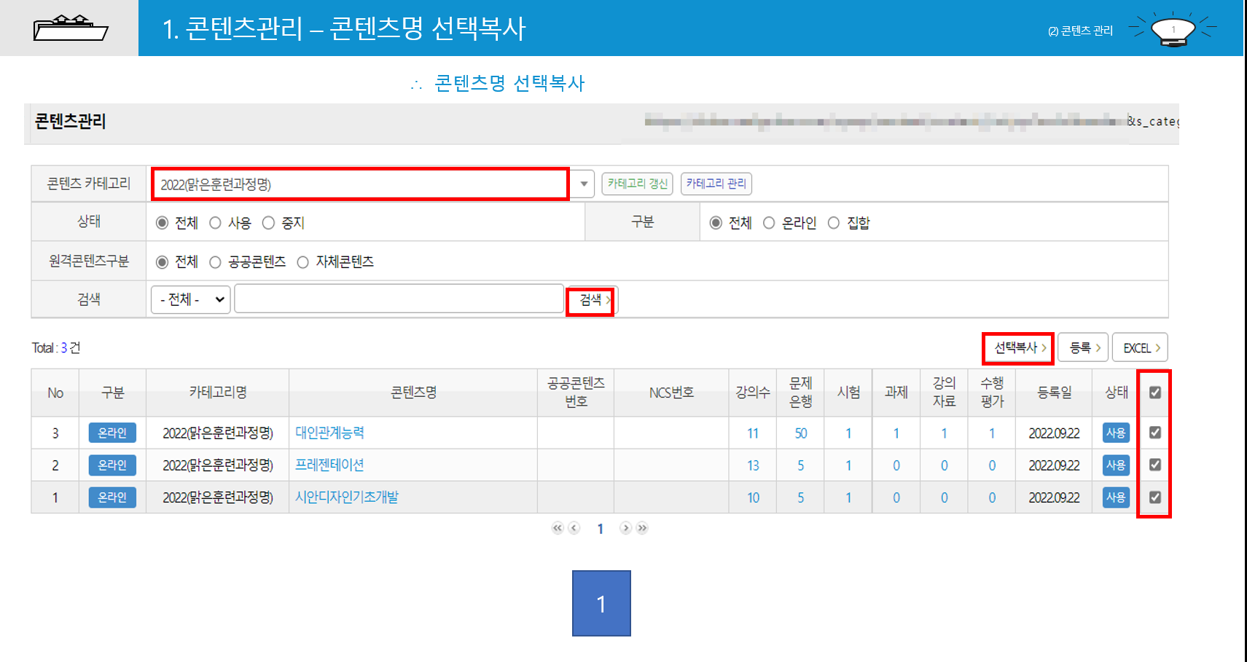
Task: Click the ship icon in header
Action: pyautogui.click(x=71, y=28)
